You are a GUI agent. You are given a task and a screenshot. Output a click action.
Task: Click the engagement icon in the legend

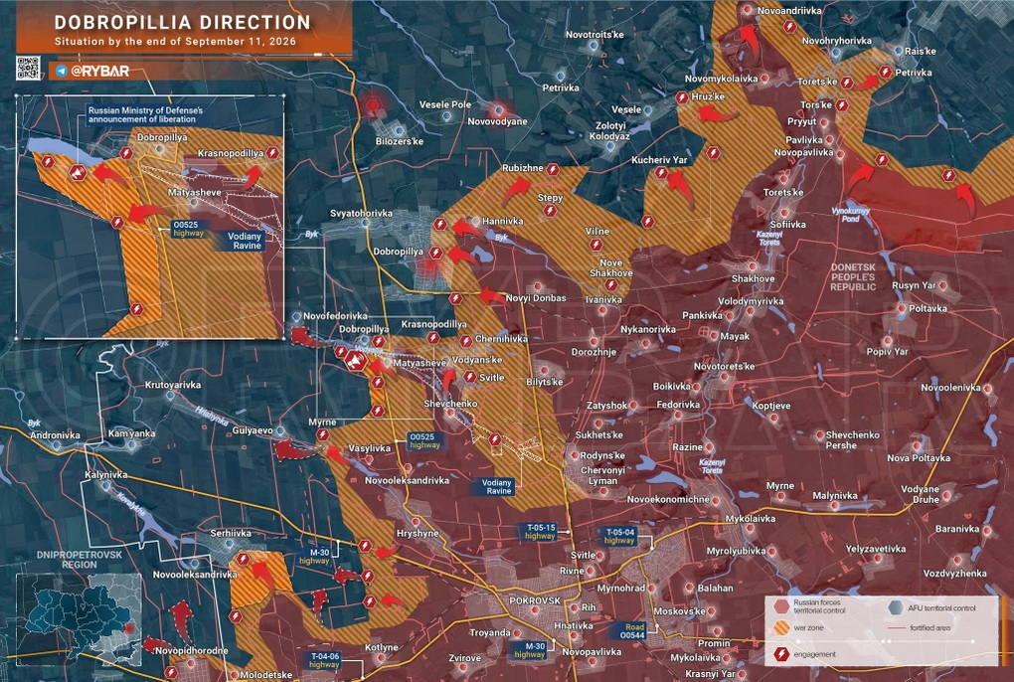(781, 654)
